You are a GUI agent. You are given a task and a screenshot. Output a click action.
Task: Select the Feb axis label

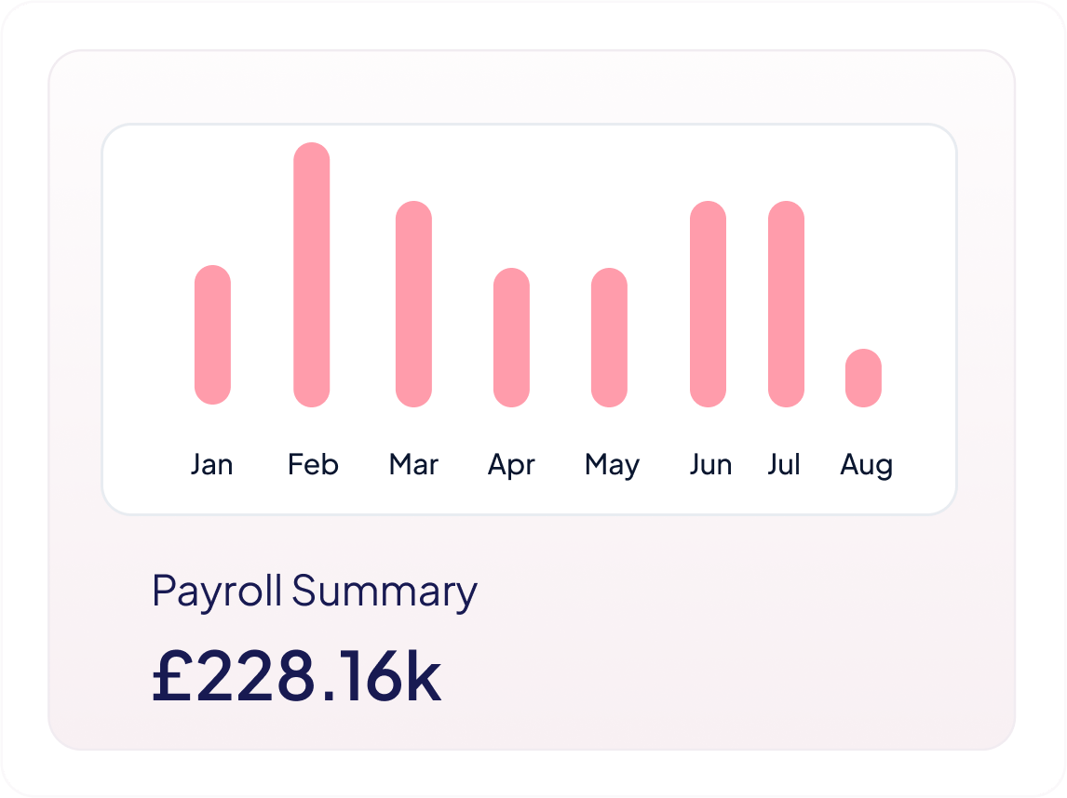pos(313,464)
